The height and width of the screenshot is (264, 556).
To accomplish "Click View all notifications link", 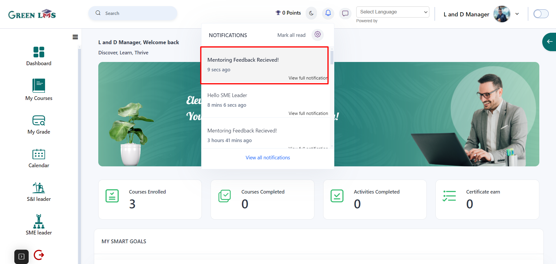I will [x=268, y=158].
